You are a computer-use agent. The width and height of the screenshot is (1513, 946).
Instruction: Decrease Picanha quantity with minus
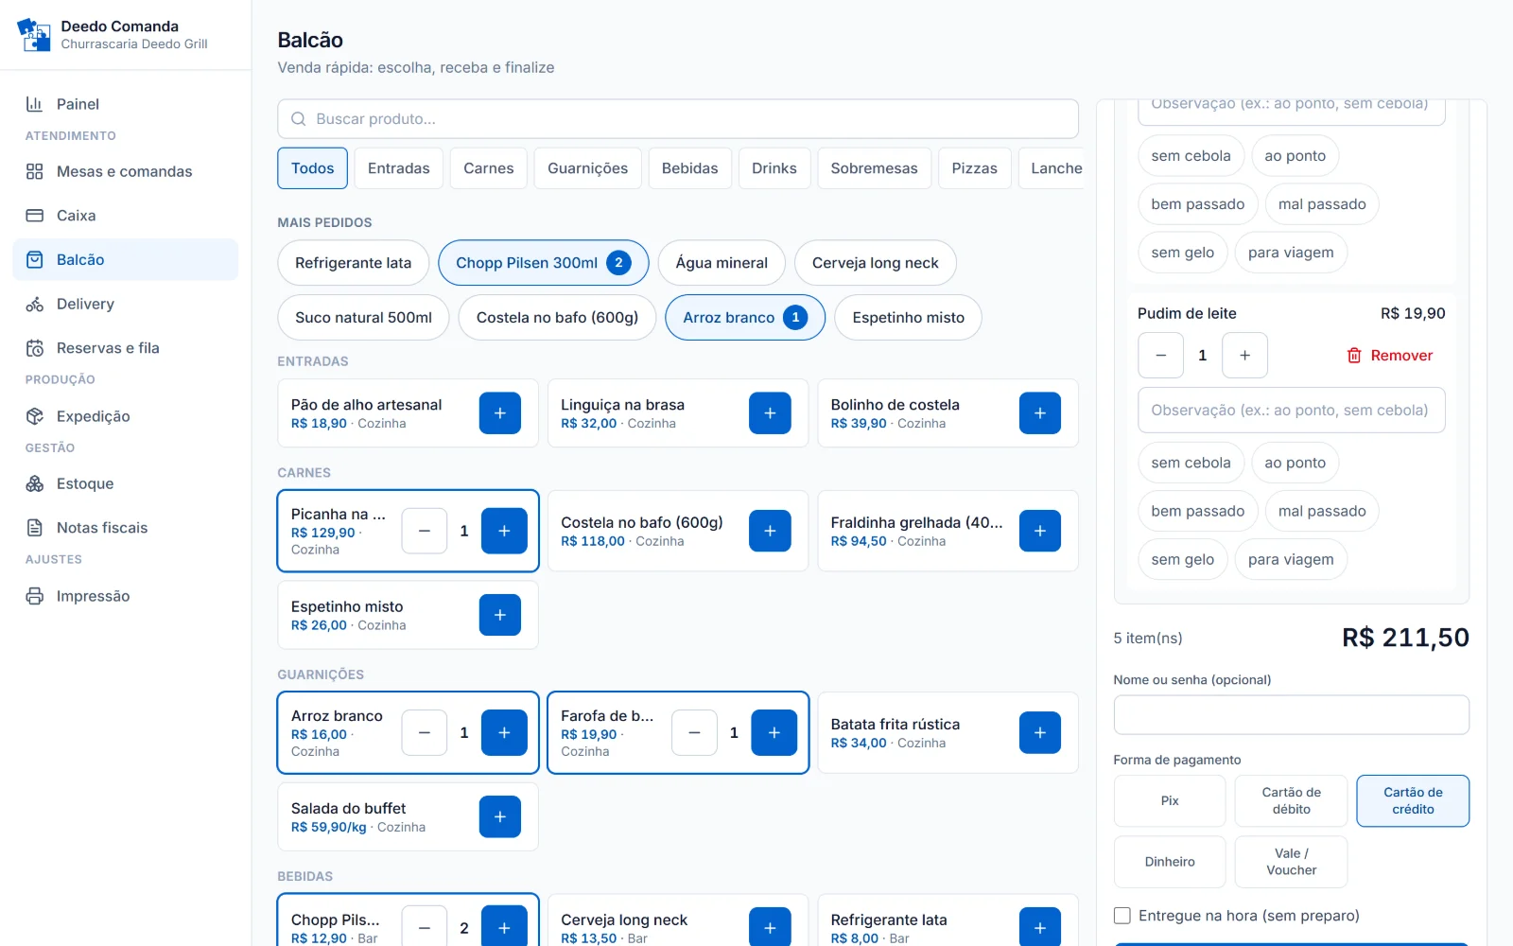[425, 531]
